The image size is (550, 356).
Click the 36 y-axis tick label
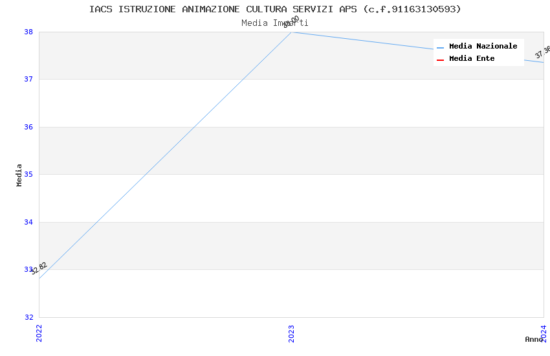coord(28,127)
